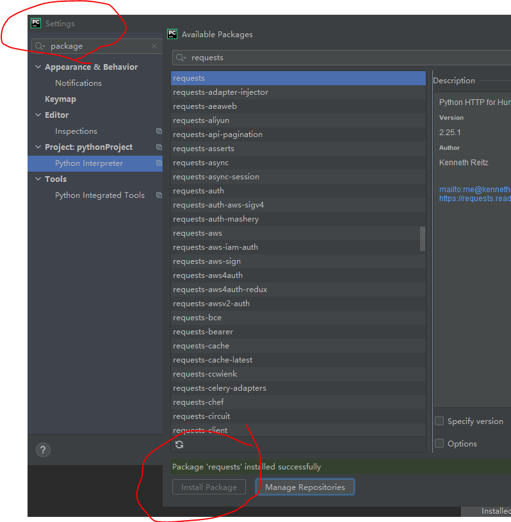511x522 pixels.
Task: Click the refresh packages list icon
Action: pos(179,445)
